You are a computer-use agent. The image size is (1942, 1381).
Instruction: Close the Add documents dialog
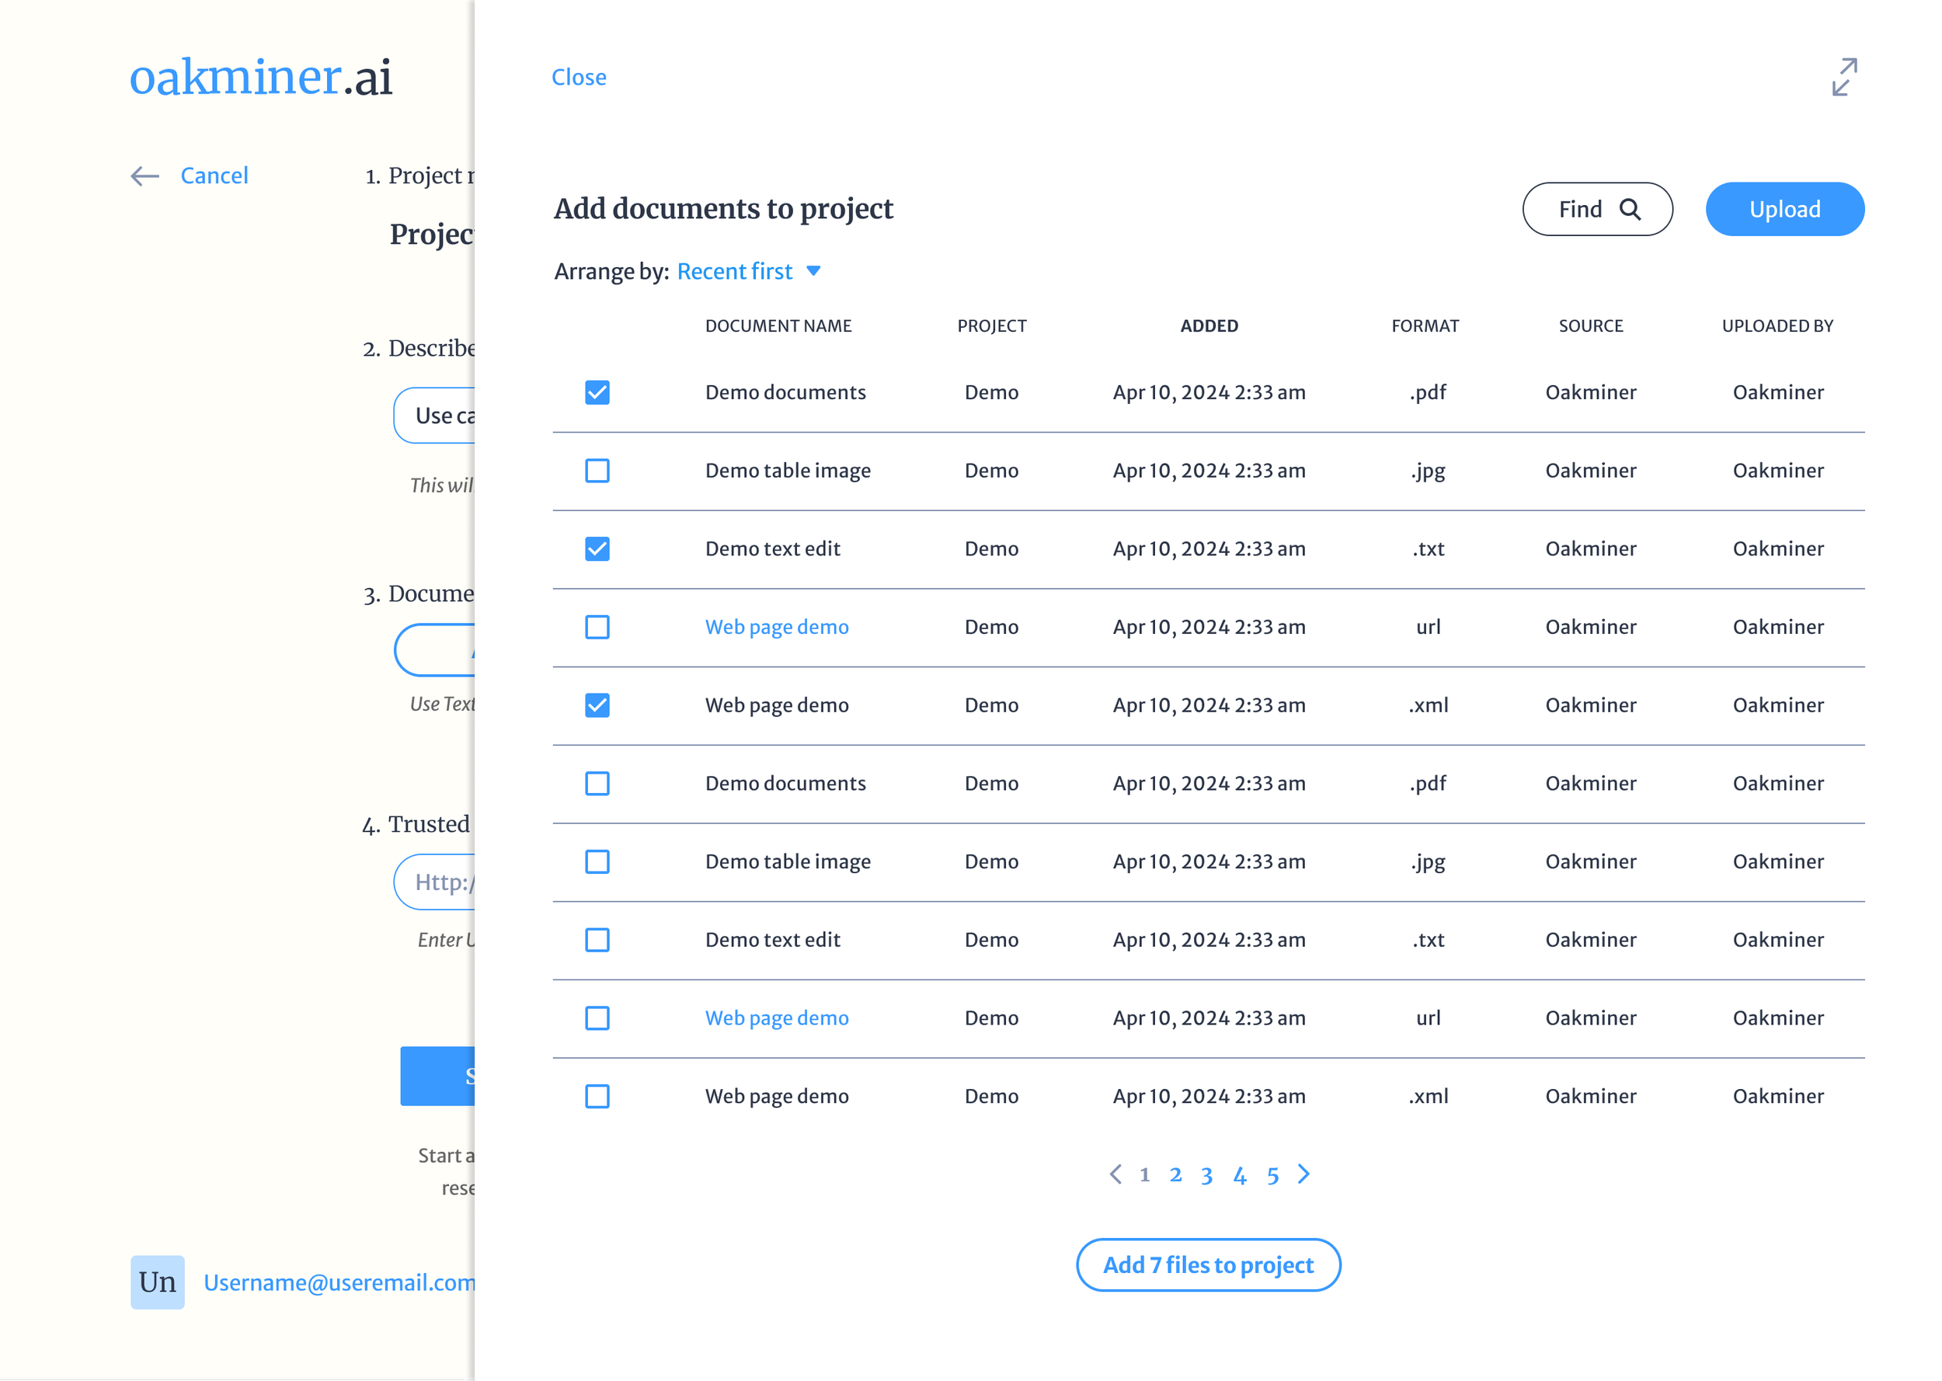pos(579,78)
